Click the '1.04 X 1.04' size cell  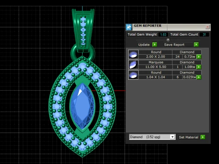tap(156, 77)
